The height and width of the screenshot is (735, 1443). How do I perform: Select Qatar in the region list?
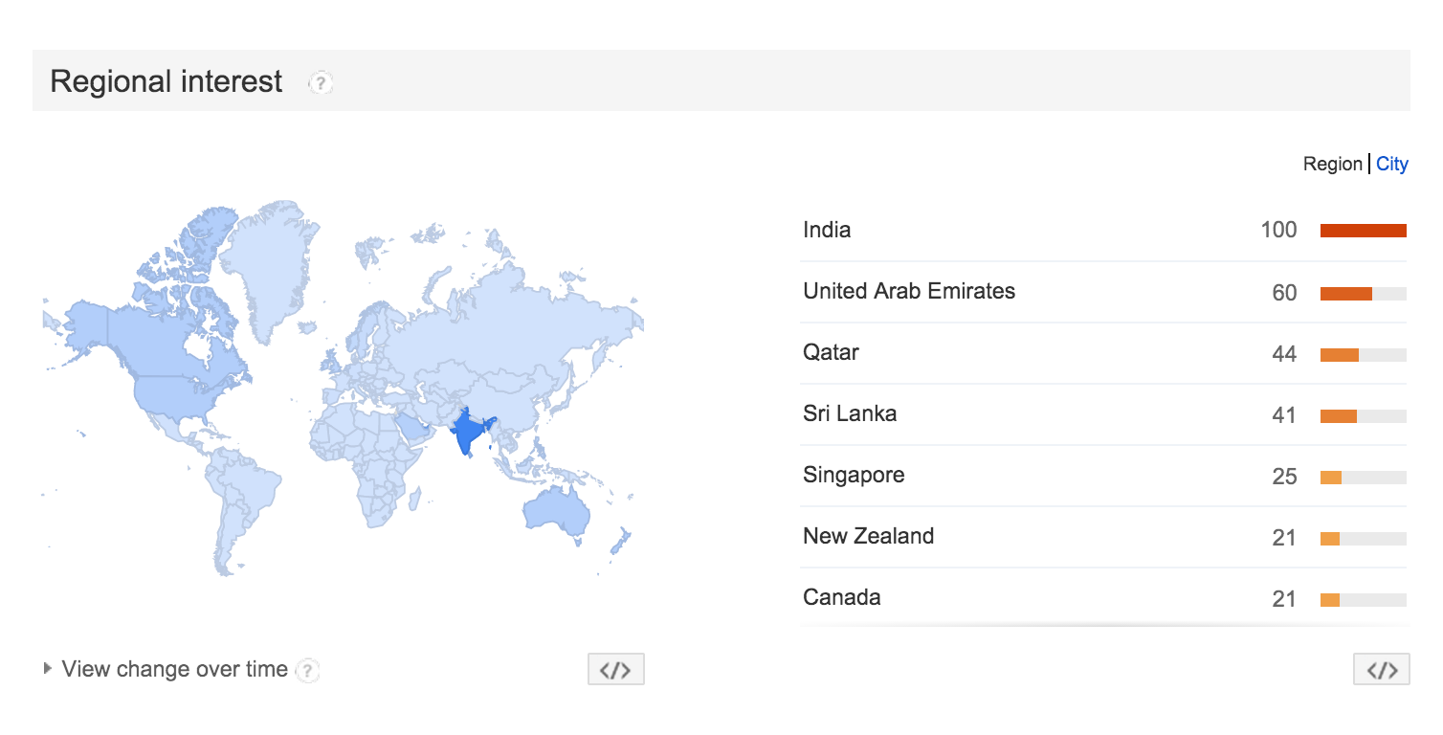coord(831,352)
